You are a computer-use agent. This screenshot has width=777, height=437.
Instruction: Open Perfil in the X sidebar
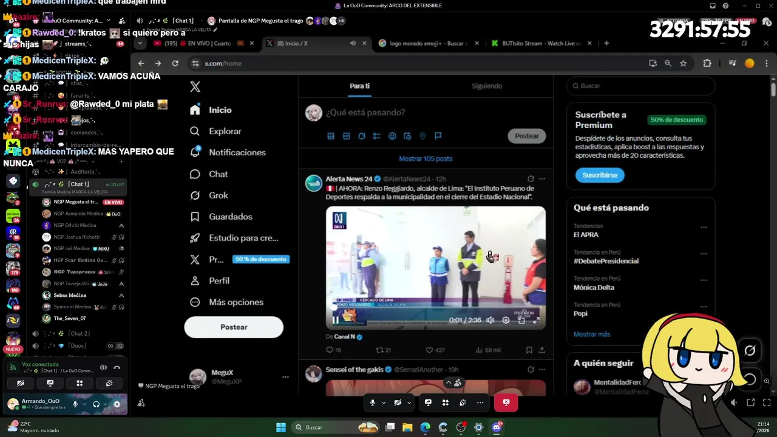point(209,280)
